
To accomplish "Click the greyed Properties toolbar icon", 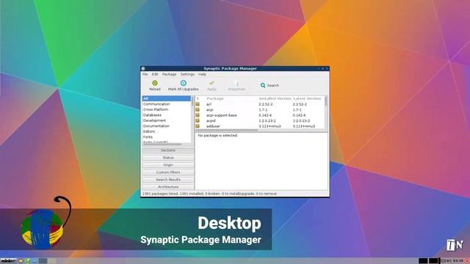I will pos(237,84).
